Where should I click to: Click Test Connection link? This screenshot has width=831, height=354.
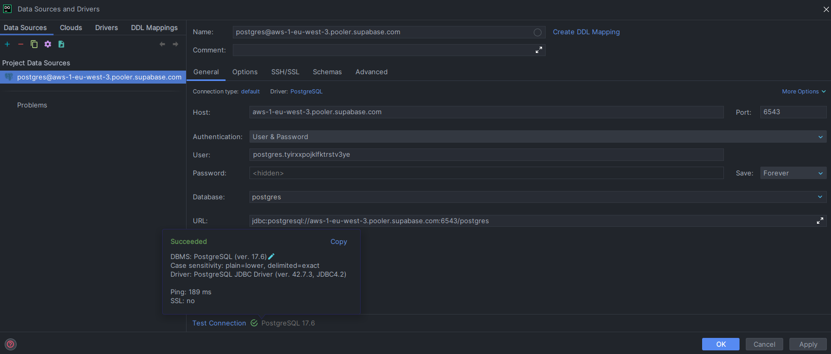(219, 323)
